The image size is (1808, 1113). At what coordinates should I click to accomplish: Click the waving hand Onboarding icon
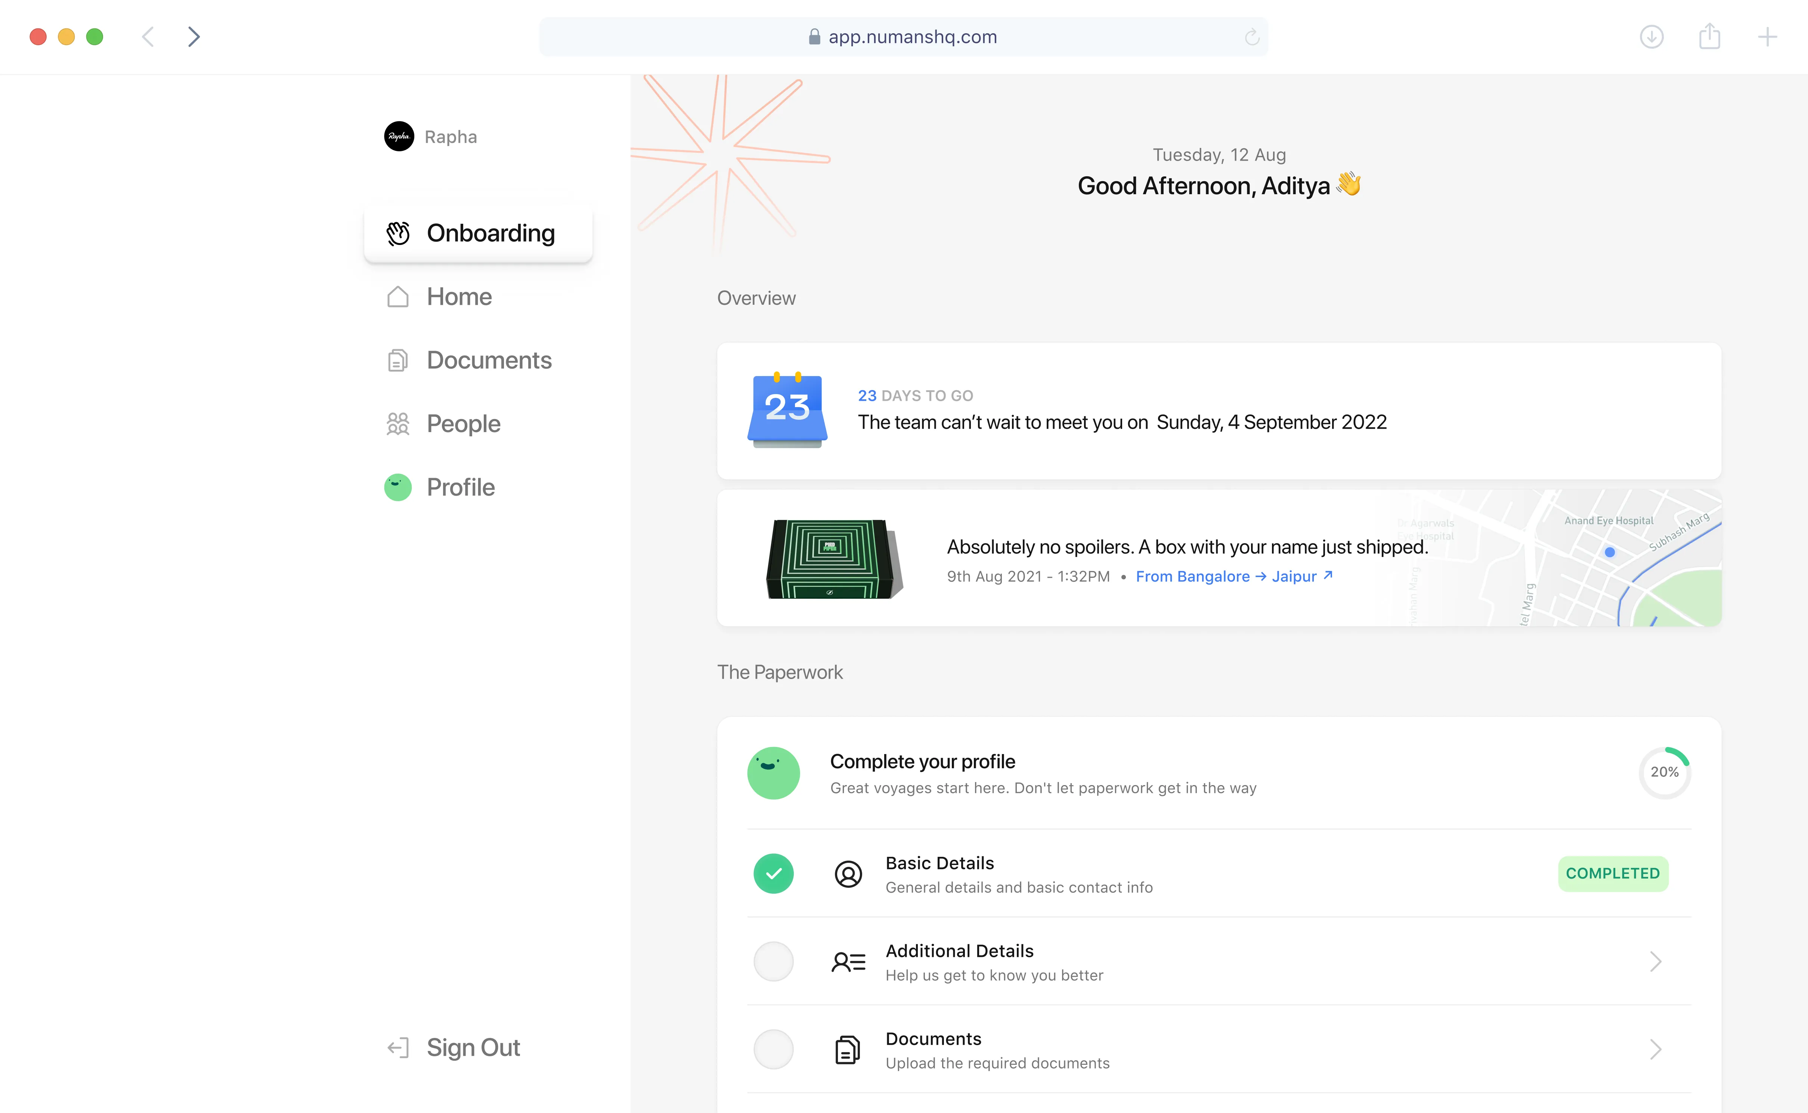click(398, 233)
